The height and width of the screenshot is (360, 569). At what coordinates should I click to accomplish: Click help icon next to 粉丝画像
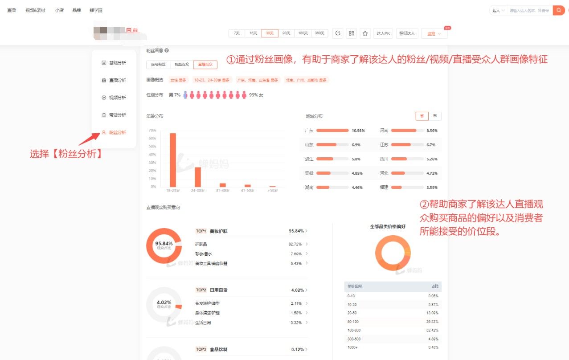click(167, 51)
